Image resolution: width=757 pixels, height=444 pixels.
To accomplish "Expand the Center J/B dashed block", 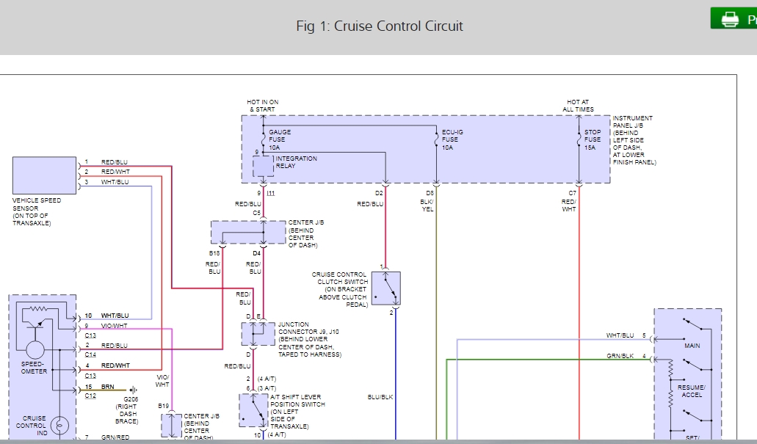I will click(x=247, y=232).
